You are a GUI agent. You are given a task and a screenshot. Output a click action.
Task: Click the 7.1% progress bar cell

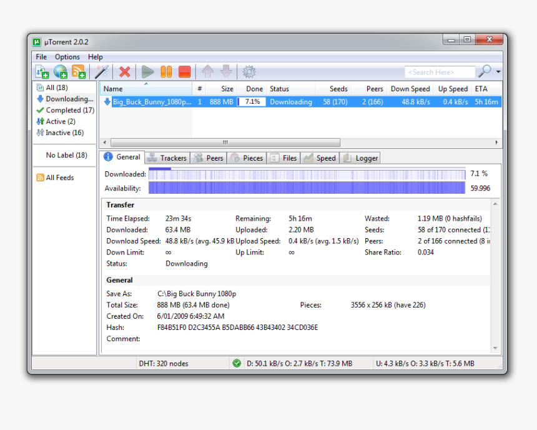252,102
